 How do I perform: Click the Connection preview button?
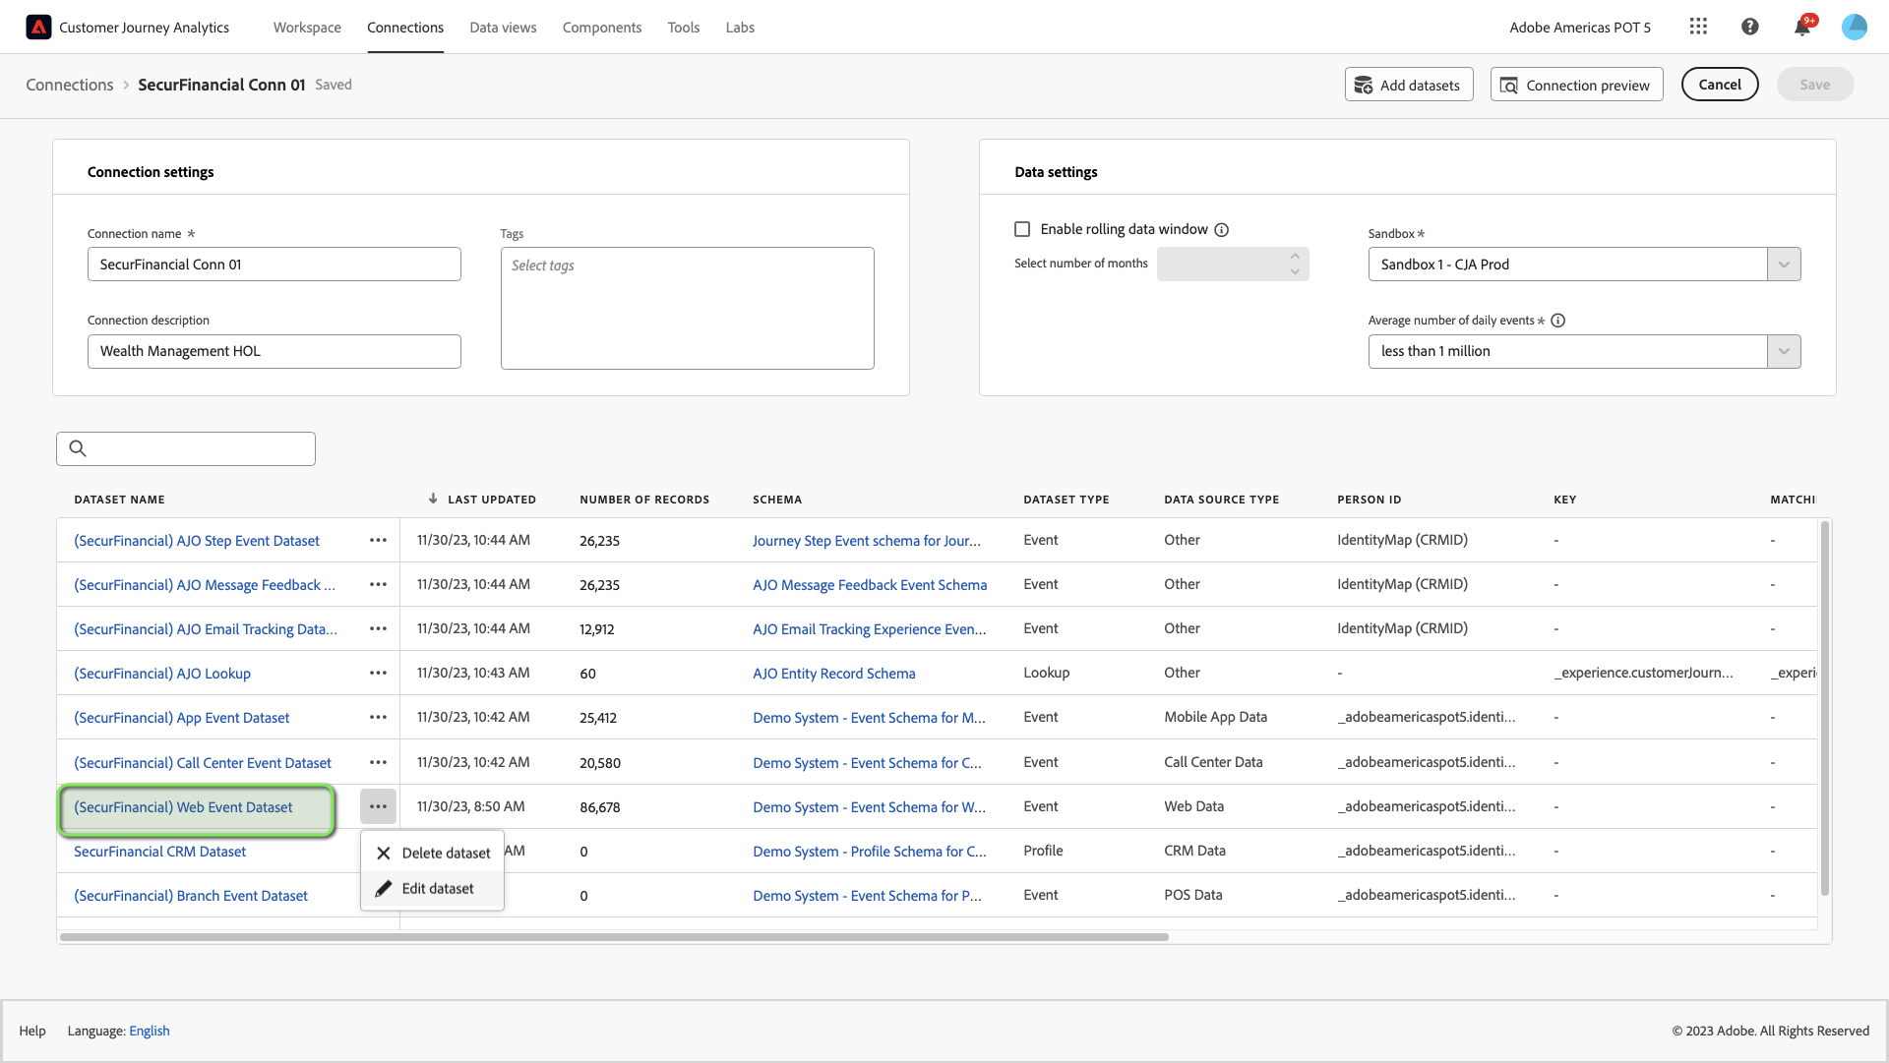[x=1576, y=85]
